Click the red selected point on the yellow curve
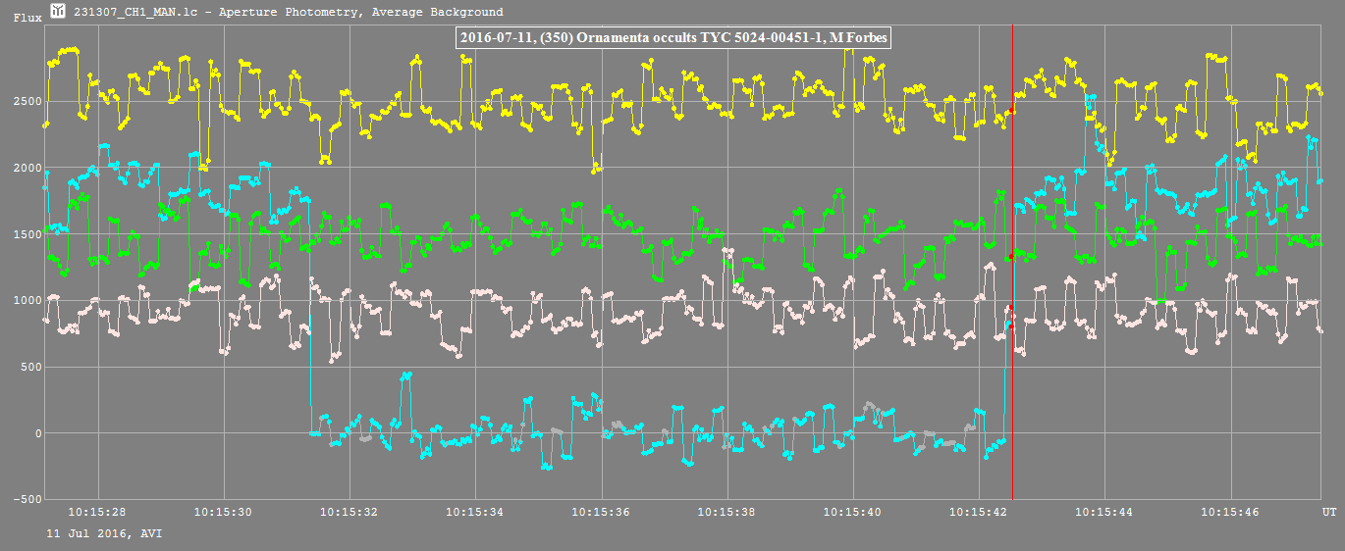The image size is (1345, 551). (1011, 112)
